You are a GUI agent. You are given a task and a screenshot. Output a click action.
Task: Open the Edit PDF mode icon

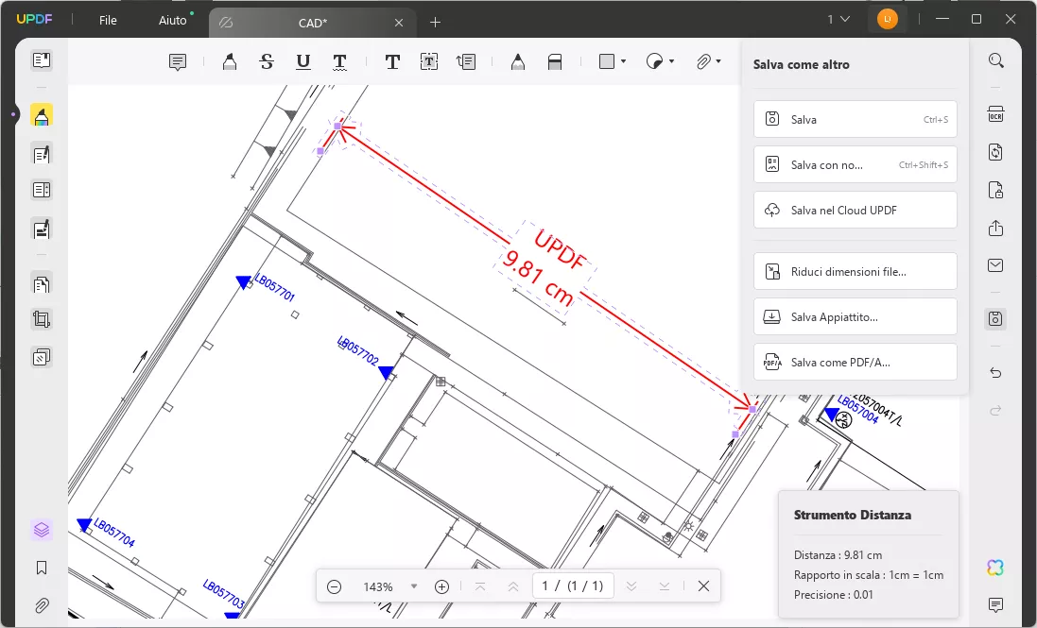pos(41,155)
